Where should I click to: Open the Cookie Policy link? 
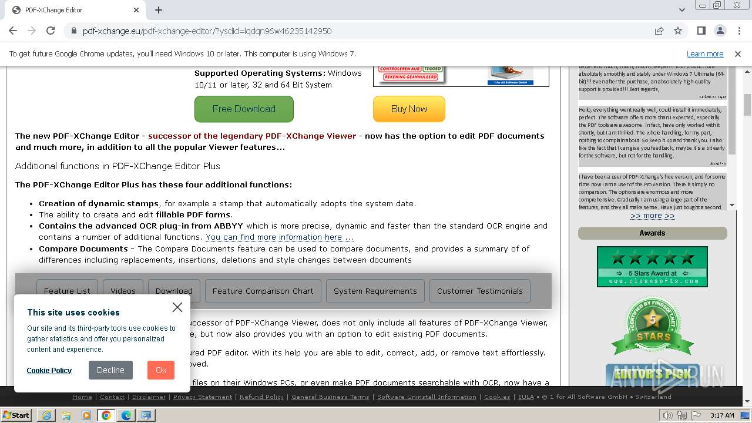[49, 370]
